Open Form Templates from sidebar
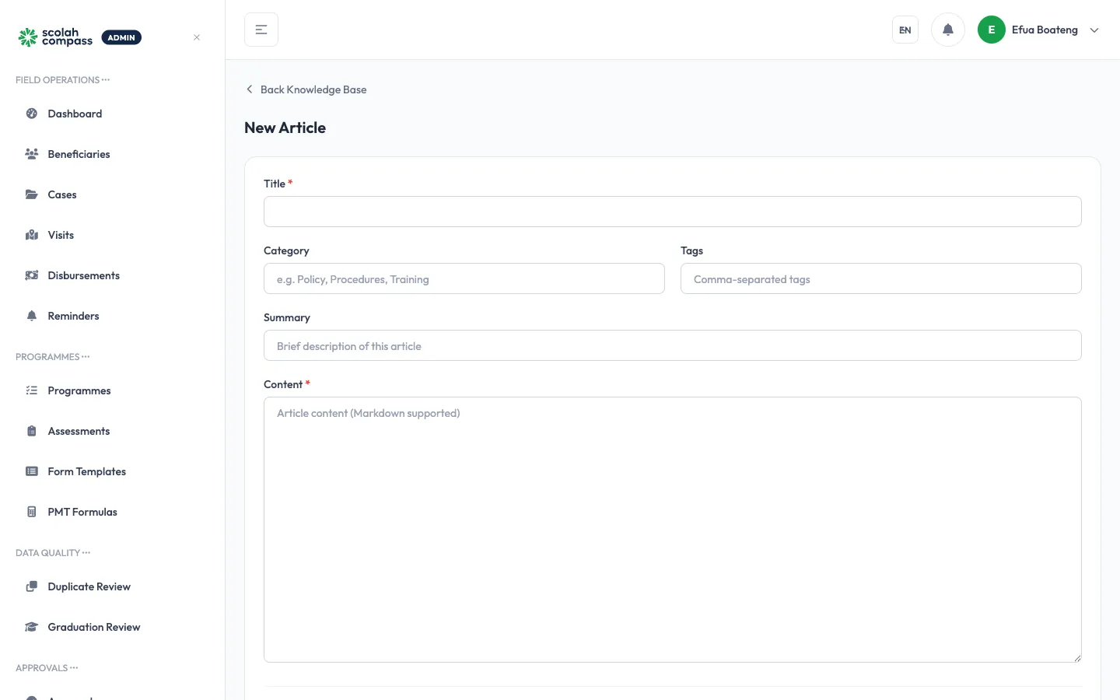The height and width of the screenshot is (700, 1120). click(112, 471)
